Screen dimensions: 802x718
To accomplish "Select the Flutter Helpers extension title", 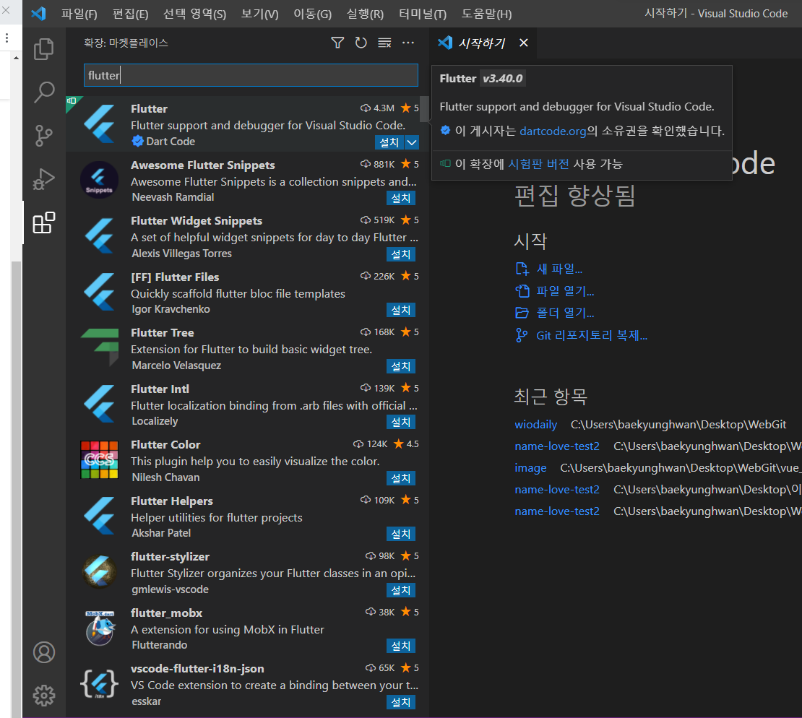I will click(x=172, y=501).
